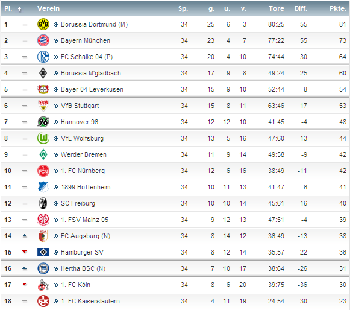350x310 pixels.
Task: Click the FC Schalke 04 logo
Action: tap(43, 57)
